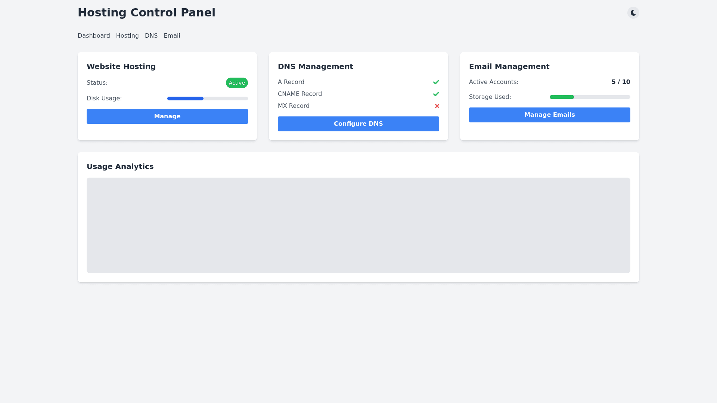Screen dimensions: 717x403
Task: Toggle dark mode moon icon
Action: click(x=633, y=13)
